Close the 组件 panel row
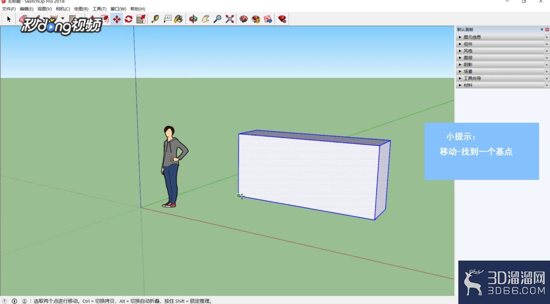This screenshot has height=304, width=550. 546,44
